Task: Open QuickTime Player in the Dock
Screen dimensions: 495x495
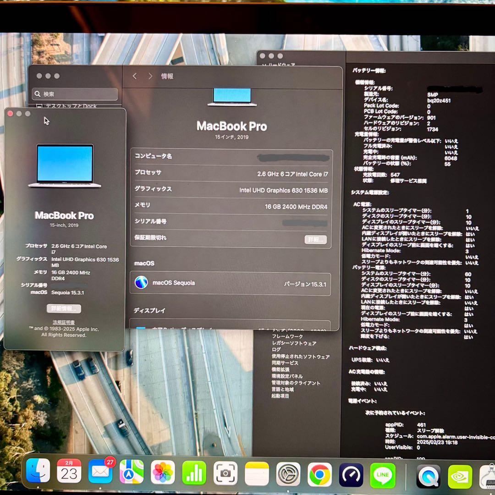Action: tap(429, 476)
